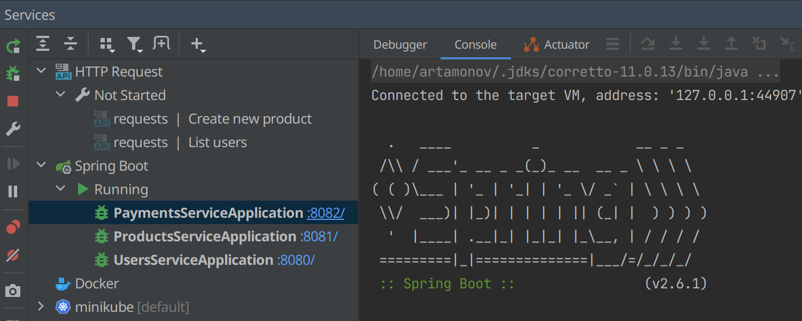The height and width of the screenshot is (321, 802).
Task: Select the minikube [default] node
Action: point(132,307)
